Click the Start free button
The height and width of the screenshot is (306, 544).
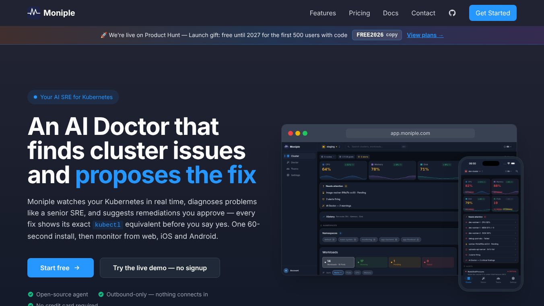[x=60, y=268]
